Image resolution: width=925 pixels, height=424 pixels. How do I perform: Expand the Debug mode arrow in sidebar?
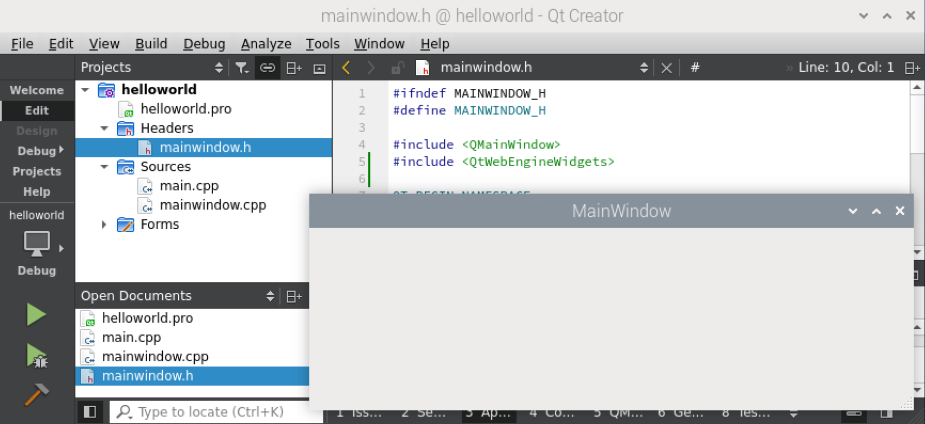coord(61,150)
